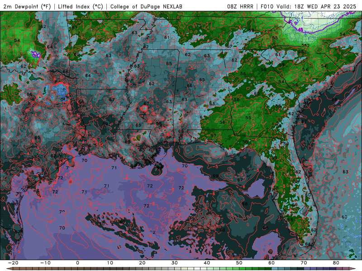
Task: Click the 30 label on the color scale
Action: tap(175, 263)
